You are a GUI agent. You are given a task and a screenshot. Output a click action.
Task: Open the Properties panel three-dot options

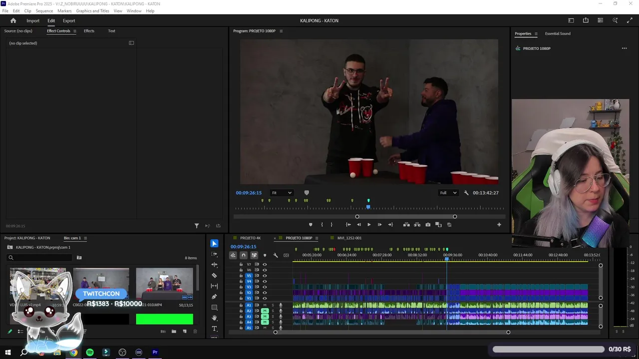624,48
